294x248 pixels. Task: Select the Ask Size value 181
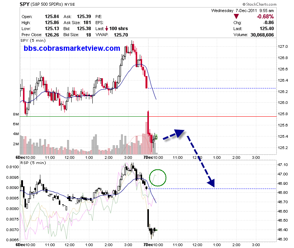87,23
